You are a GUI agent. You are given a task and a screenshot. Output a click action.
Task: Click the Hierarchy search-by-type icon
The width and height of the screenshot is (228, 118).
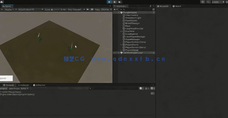point(154,9)
